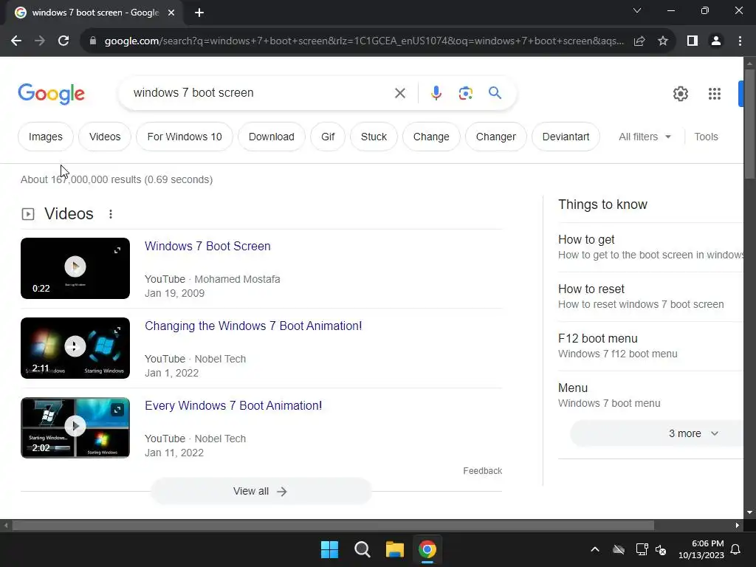
Task: Play the 0:22 video thumbnail
Action: [75, 267]
